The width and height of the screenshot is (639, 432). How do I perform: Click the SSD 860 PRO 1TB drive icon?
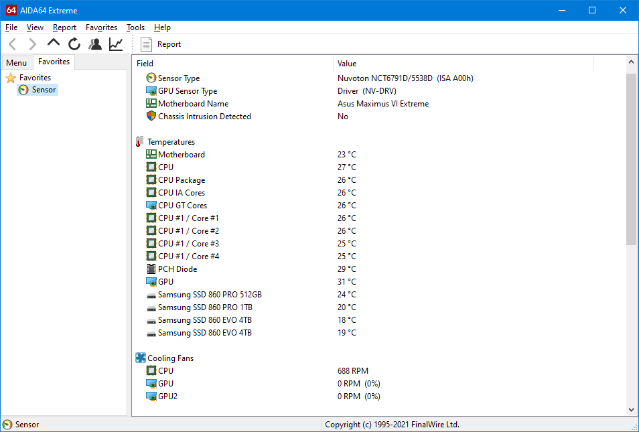click(x=151, y=307)
